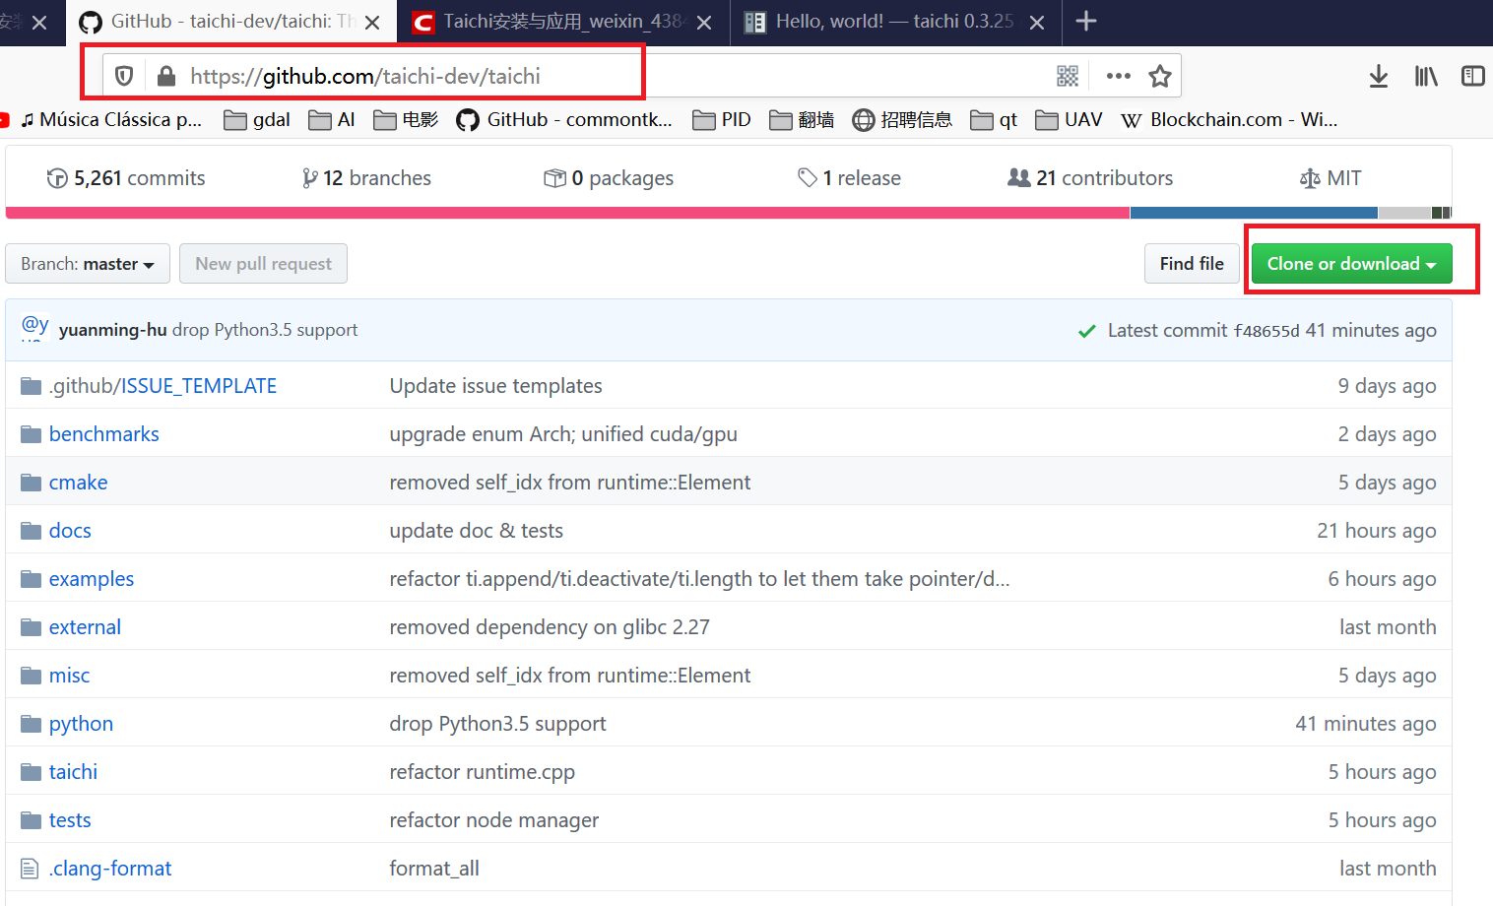
Task: Click the MIT license scales icon
Action: tap(1309, 177)
